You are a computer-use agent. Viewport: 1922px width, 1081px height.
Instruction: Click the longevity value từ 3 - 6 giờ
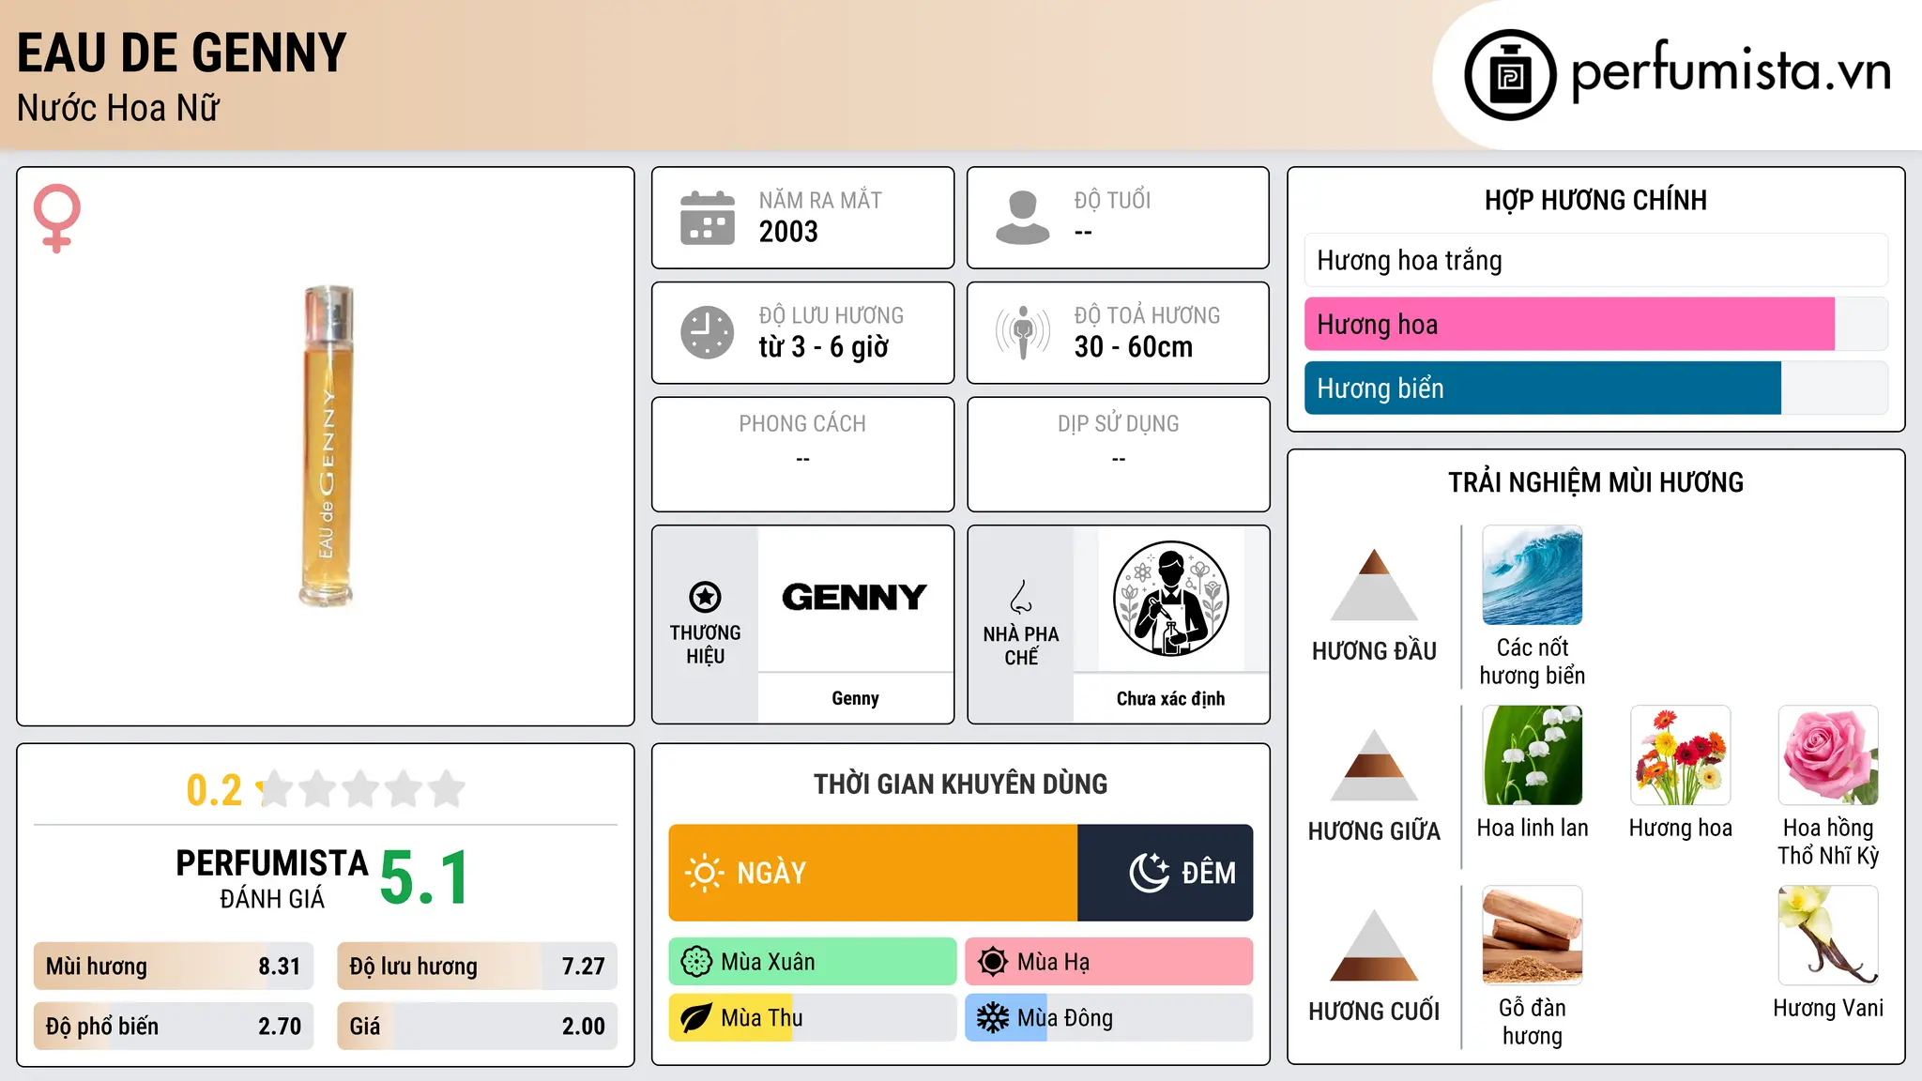823,346
